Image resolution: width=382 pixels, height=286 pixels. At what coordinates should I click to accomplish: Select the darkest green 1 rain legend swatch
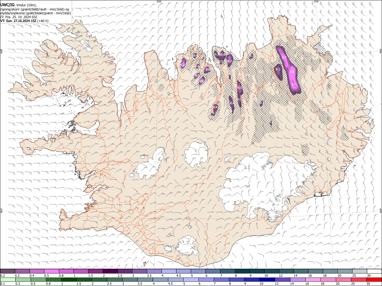(x=69, y=279)
